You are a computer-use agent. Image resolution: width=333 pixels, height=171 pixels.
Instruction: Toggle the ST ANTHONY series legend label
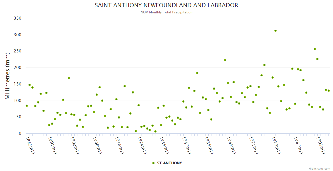[x=169, y=163]
